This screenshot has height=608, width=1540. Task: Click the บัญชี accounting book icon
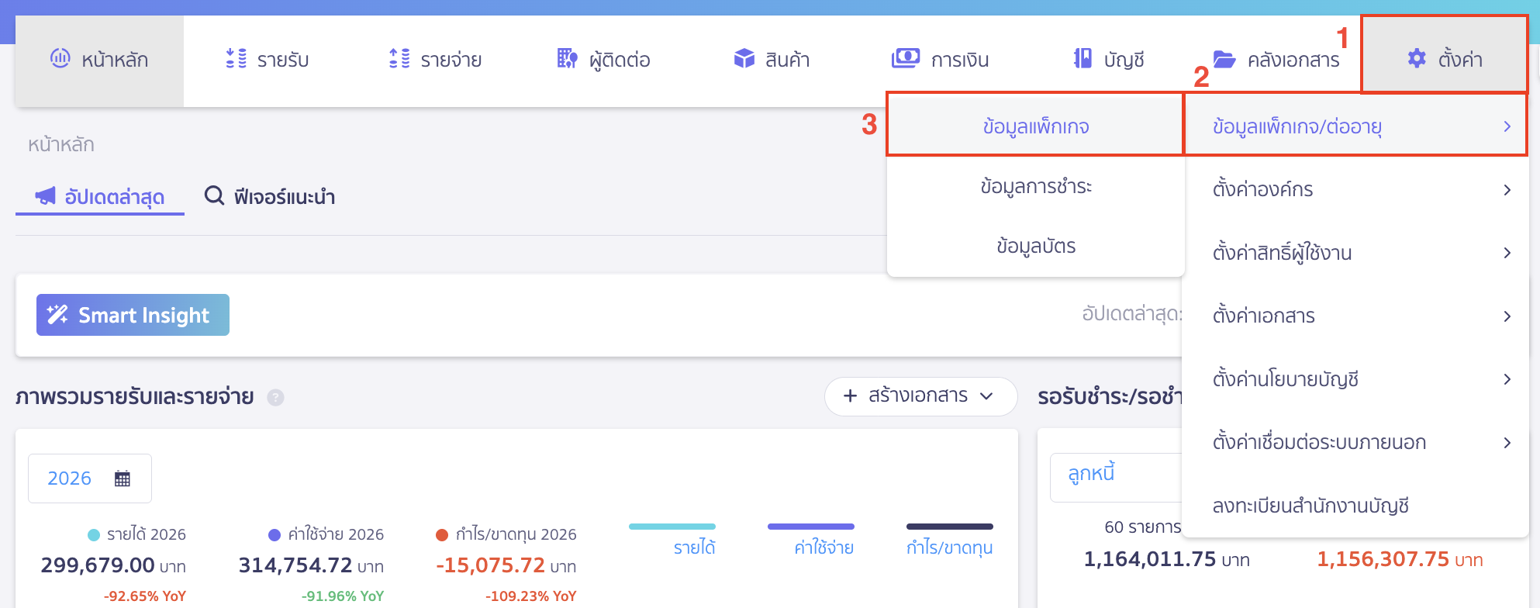pyautogui.click(x=1082, y=59)
